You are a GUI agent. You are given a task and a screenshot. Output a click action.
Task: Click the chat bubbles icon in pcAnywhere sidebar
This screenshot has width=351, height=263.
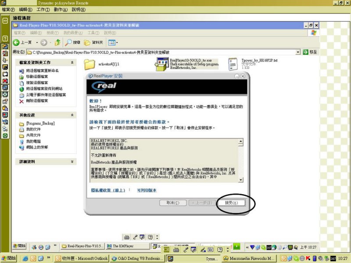point(5,74)
